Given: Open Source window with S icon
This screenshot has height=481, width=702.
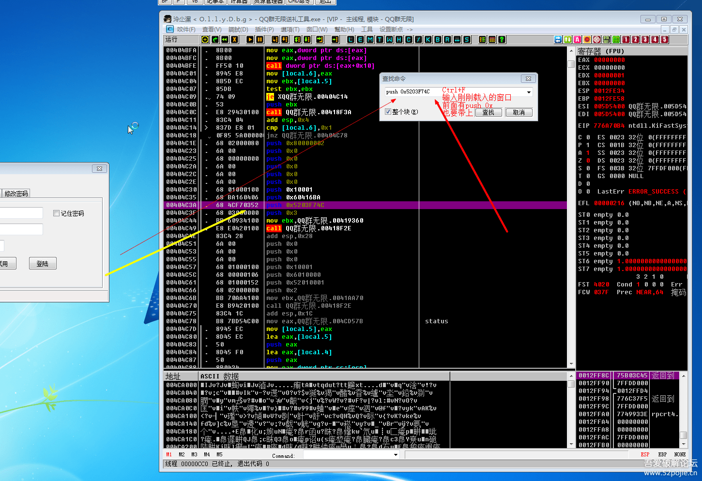Looking at the screenshot, I should point(467,40).
